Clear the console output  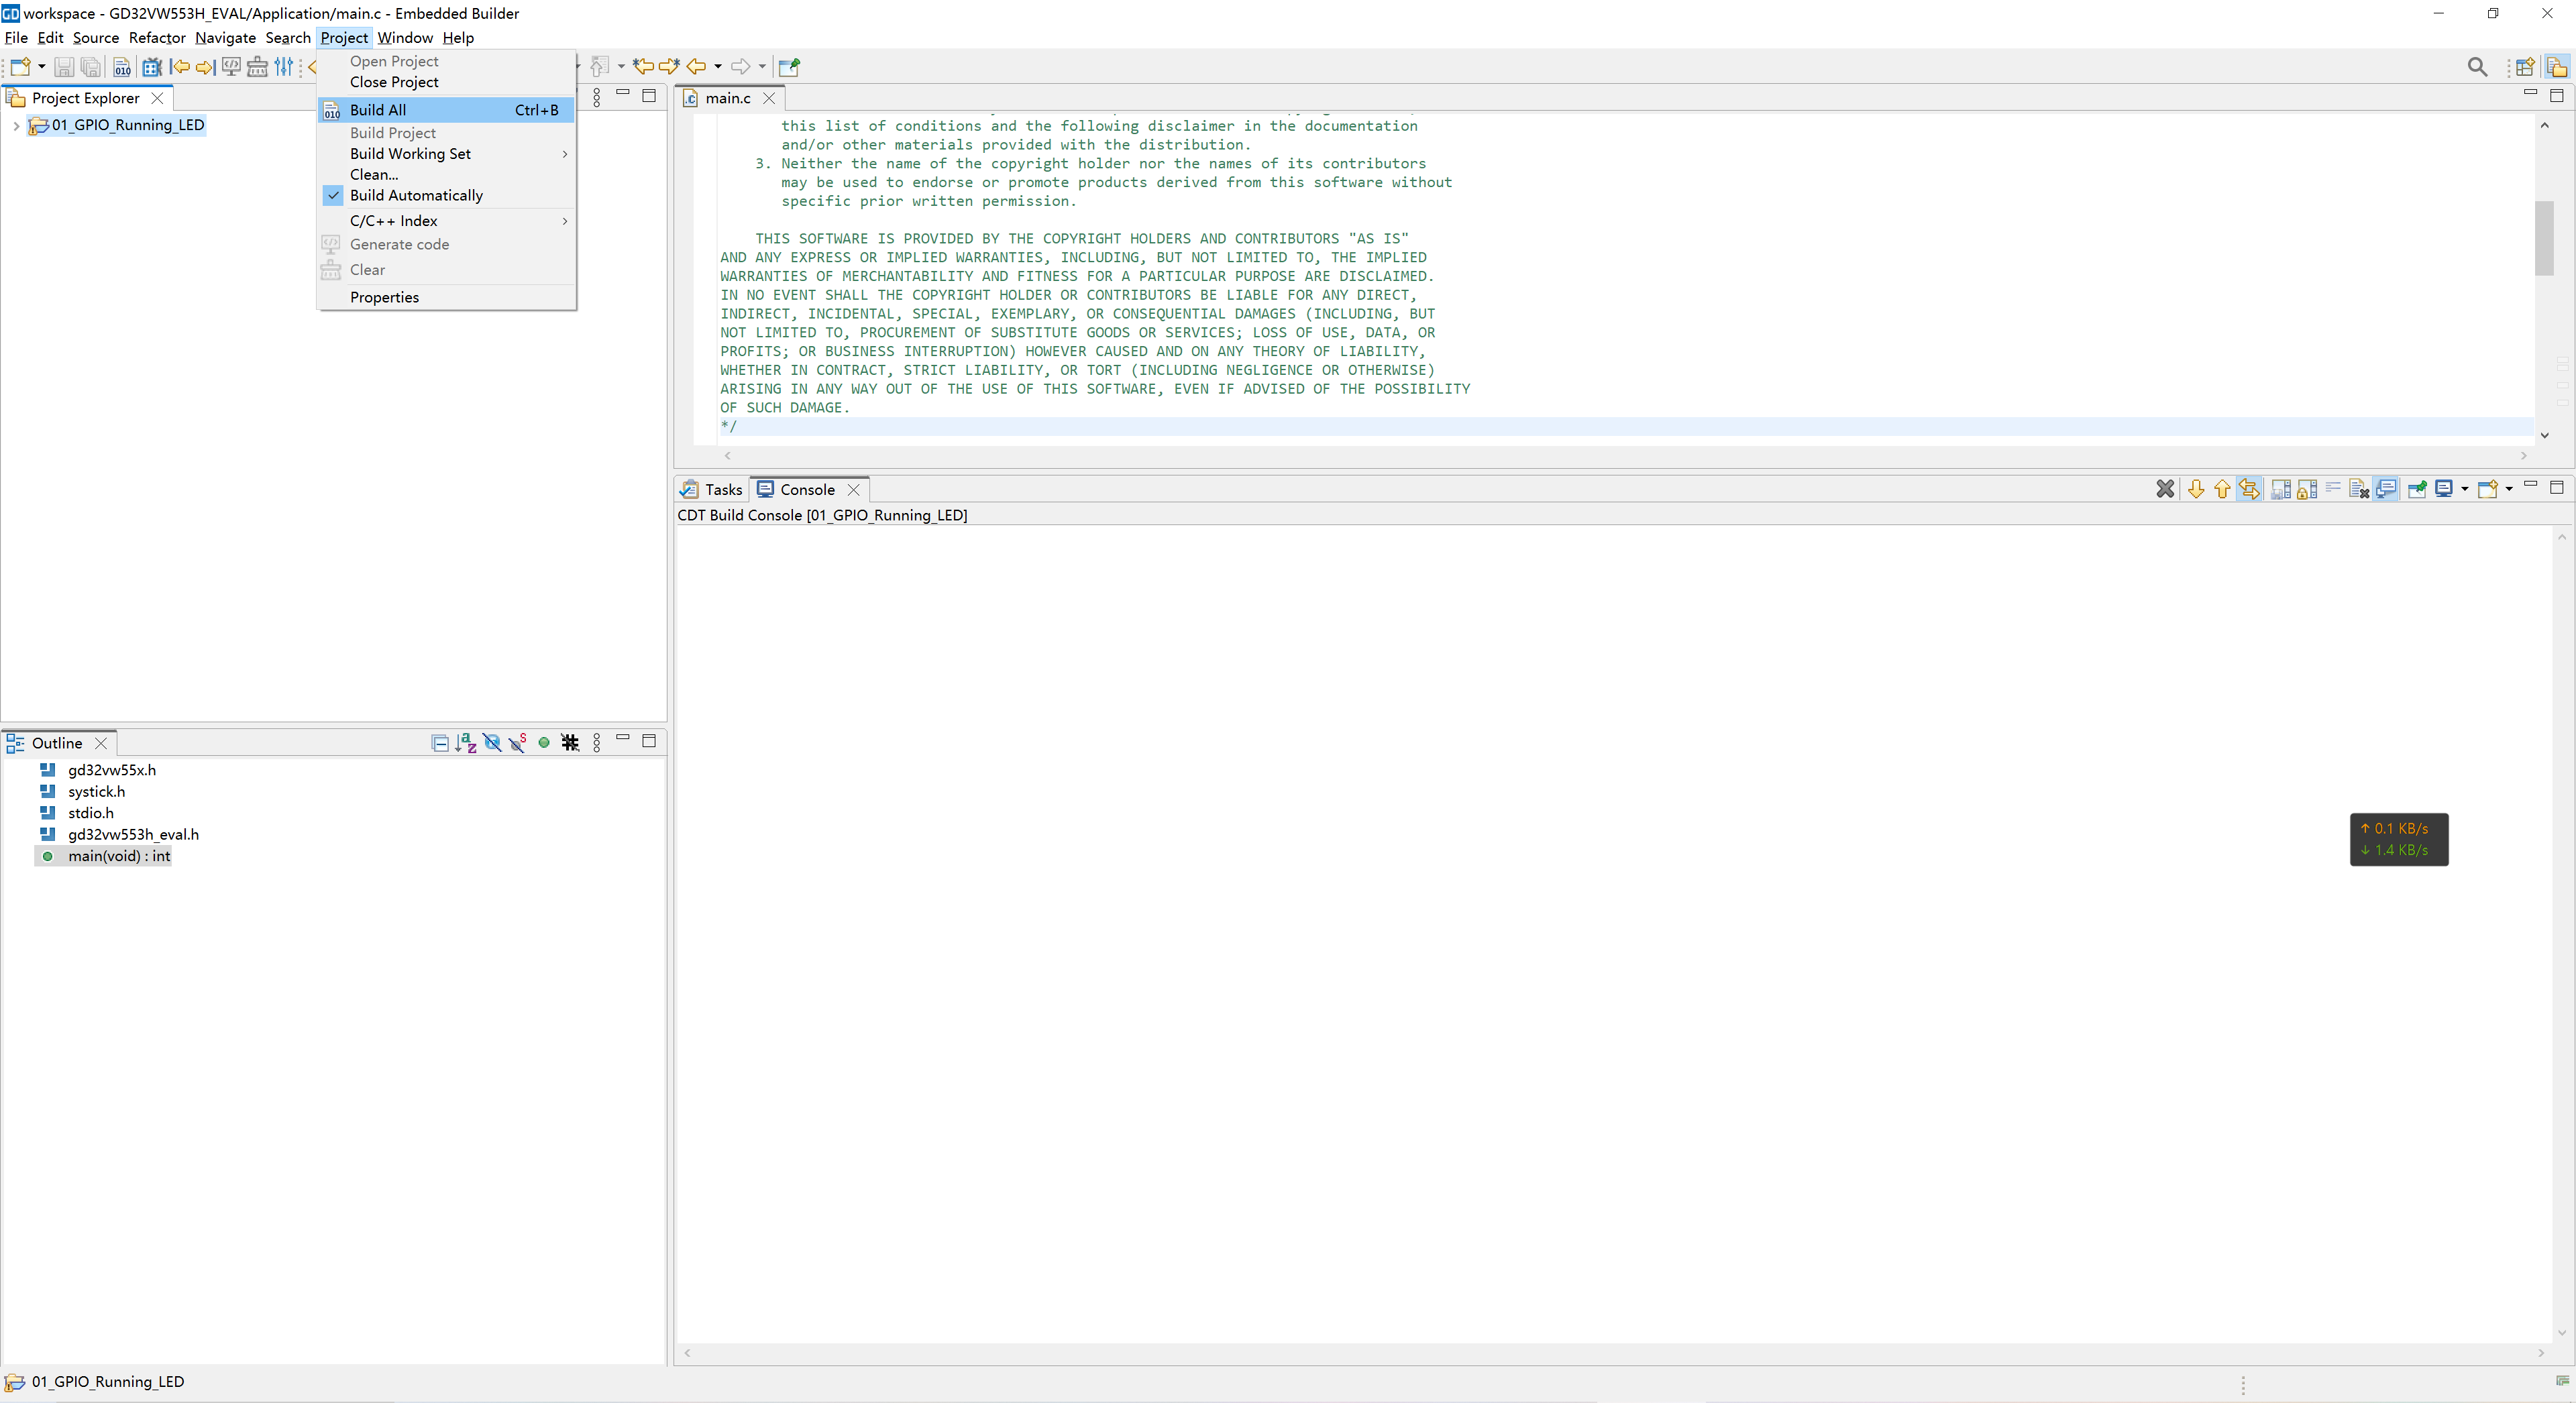(2359, 489)
